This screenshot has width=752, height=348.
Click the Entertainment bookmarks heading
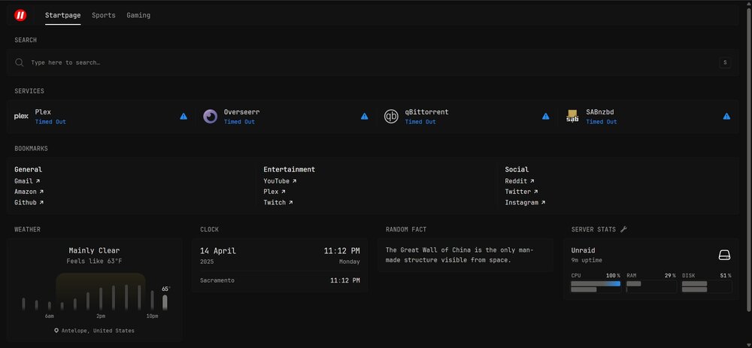(x=290, y=170)
